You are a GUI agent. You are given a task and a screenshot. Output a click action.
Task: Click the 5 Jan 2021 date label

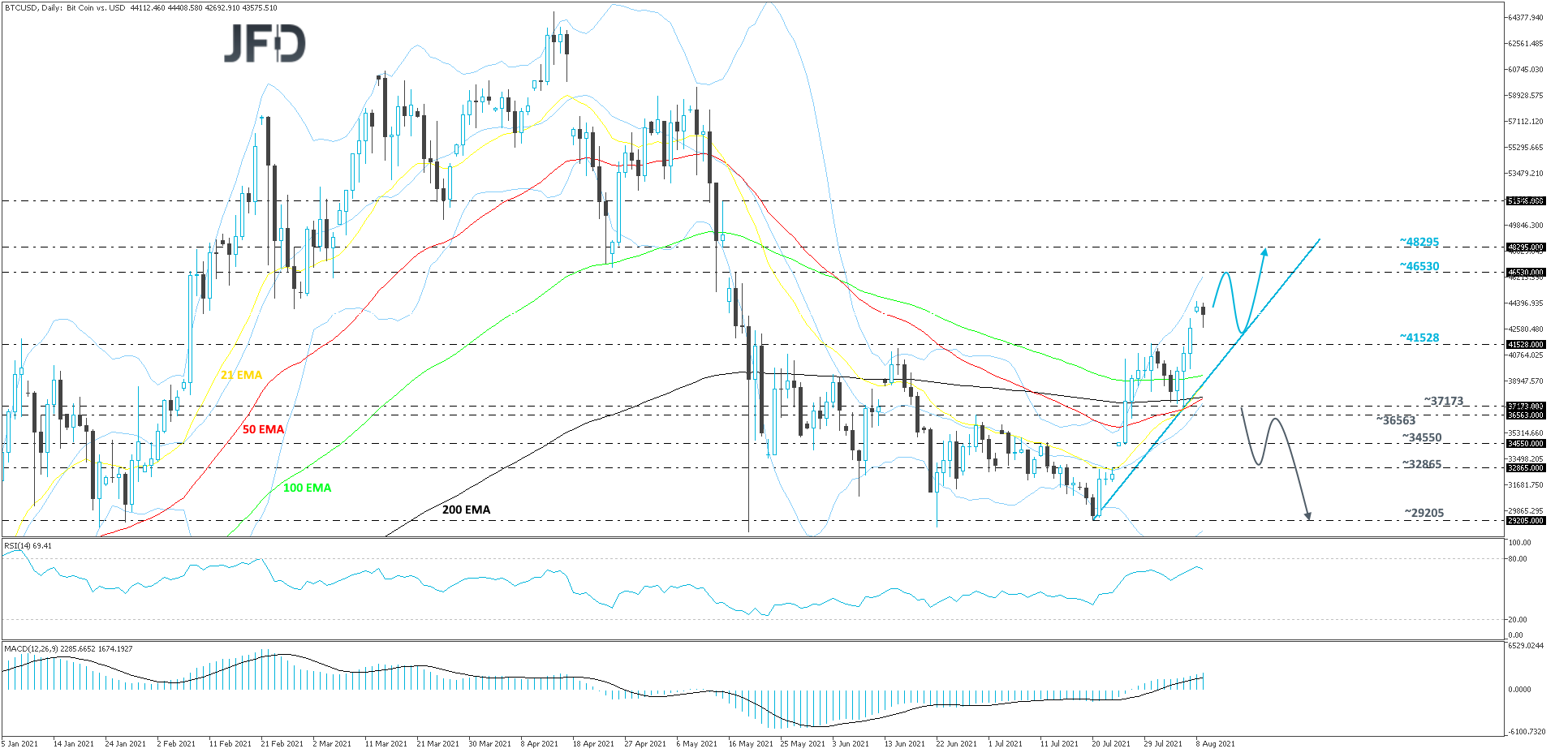point(20,744)
